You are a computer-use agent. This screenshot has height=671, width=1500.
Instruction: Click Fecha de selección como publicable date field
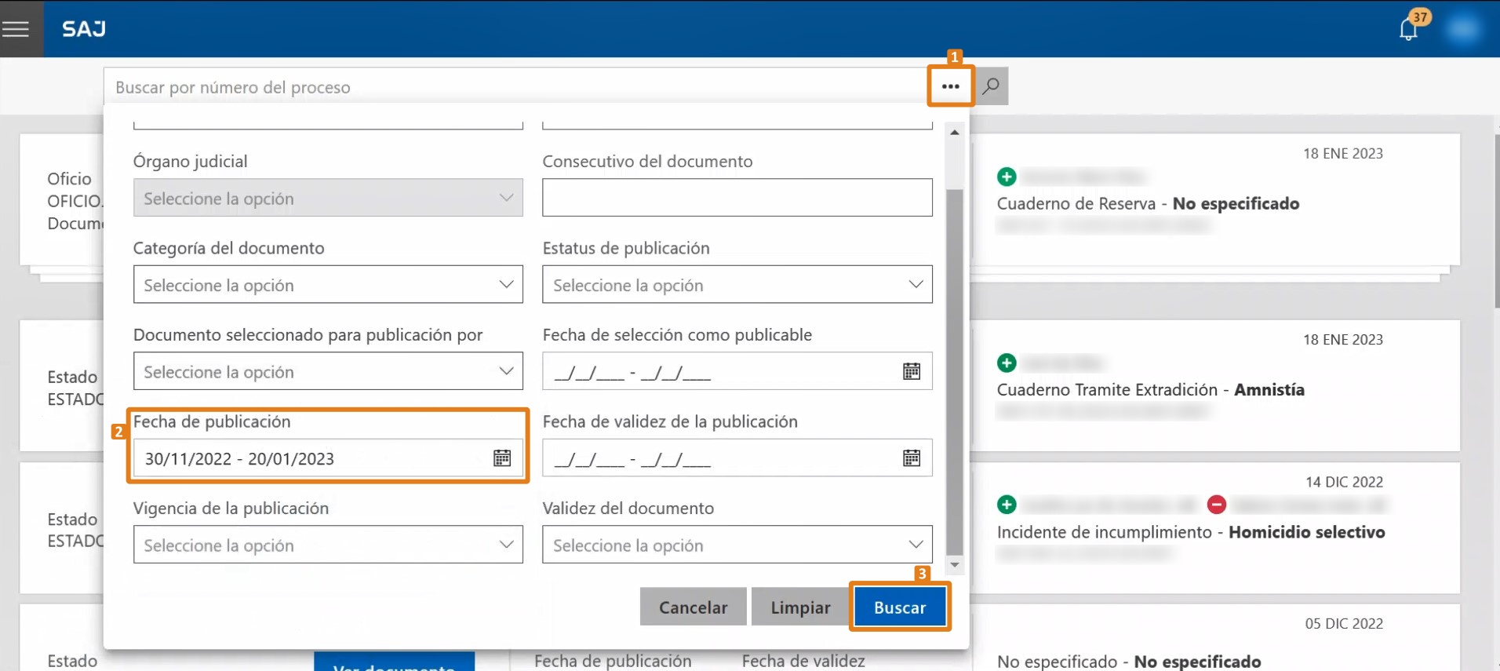click(x=737, y=371)
